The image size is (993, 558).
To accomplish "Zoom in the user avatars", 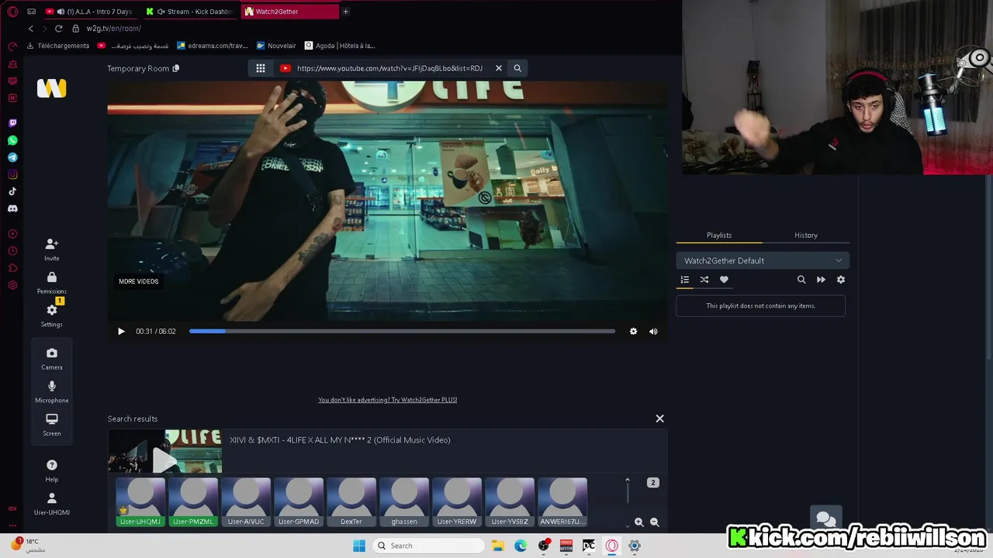I will 639,522.
